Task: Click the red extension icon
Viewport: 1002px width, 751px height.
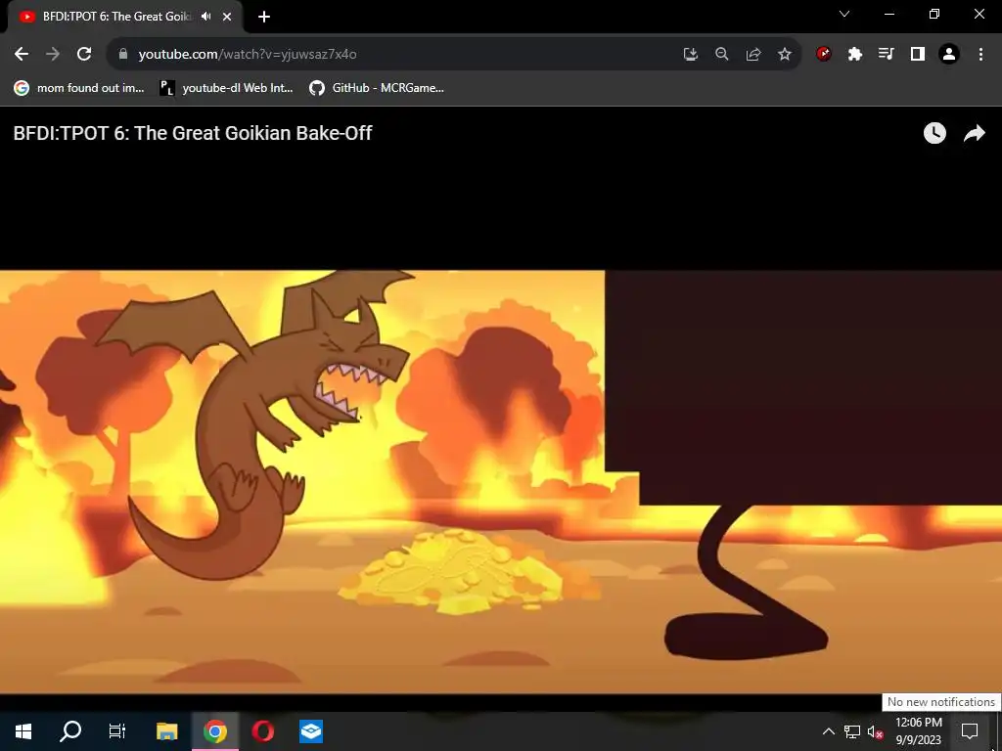Action: tap(824, 54)
